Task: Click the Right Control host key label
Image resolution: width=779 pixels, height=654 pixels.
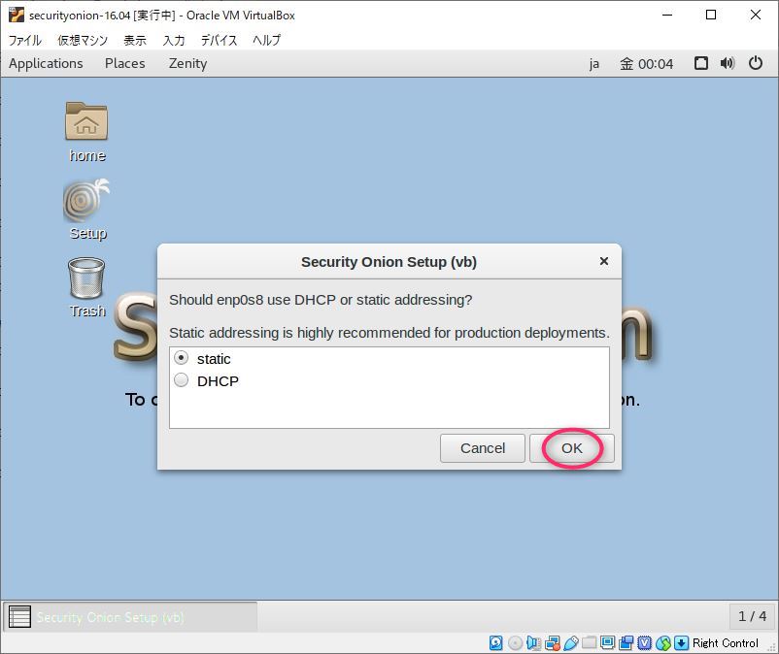Action: [726, 643]
